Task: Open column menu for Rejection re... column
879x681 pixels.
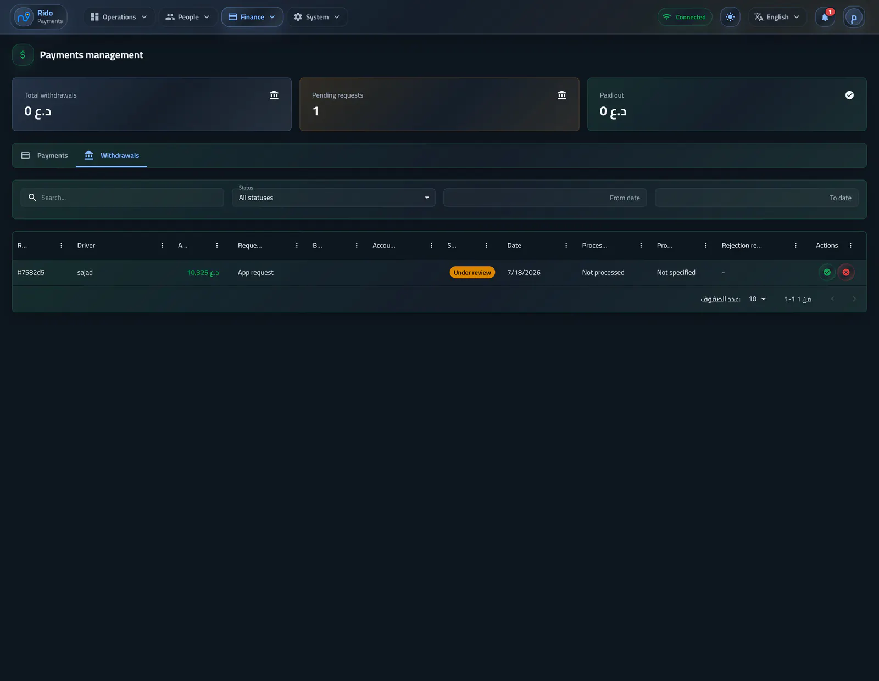Action: click(x=795, y=245)
